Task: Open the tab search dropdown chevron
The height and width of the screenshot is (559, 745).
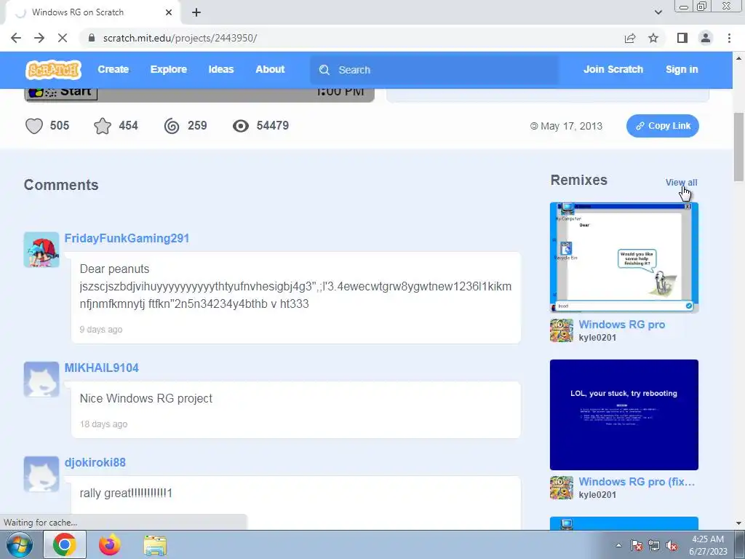Action: (x=658, y=12)
